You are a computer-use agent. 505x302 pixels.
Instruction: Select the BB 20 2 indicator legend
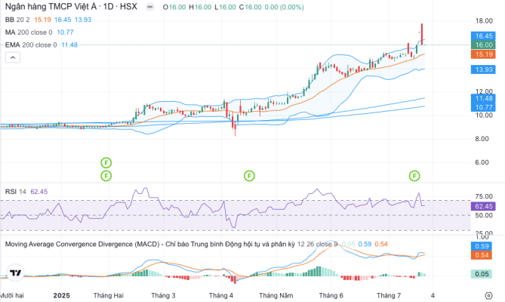(x=17, y=20)
